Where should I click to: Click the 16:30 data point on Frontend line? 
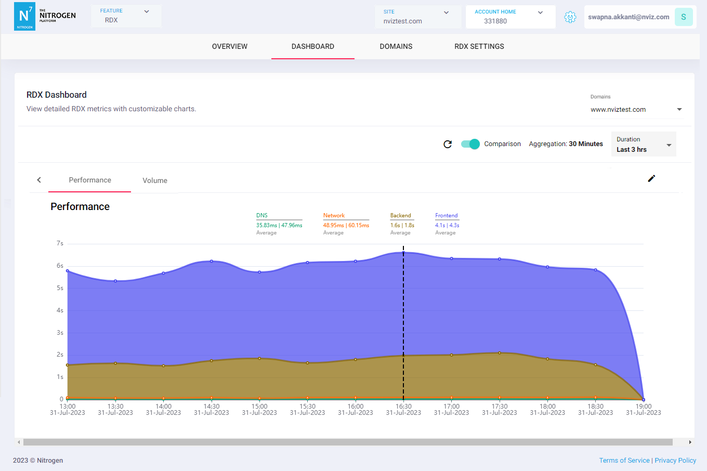(x=403, y=253)
